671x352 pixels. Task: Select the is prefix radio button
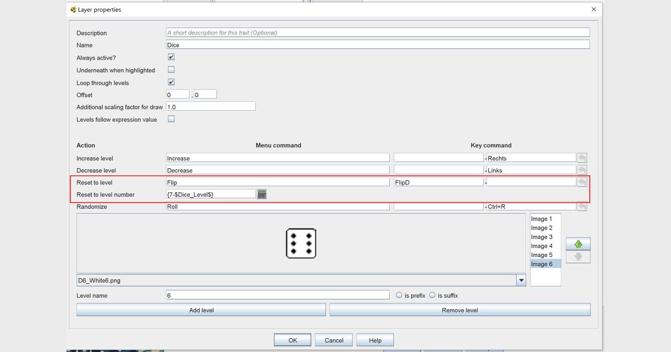pyautogui.click(x=399, y=295)
